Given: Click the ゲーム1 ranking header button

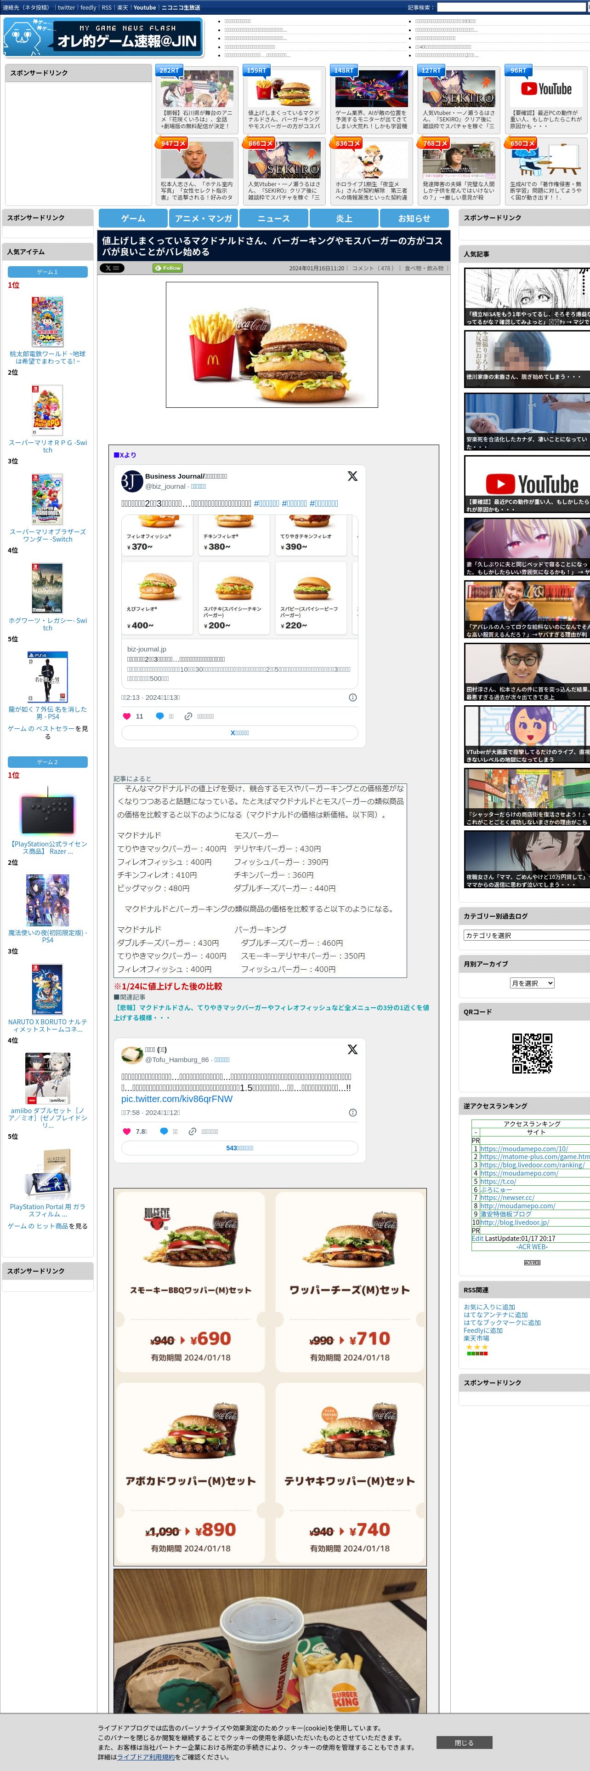Looking at the screenshot, I should coord(47,272).
